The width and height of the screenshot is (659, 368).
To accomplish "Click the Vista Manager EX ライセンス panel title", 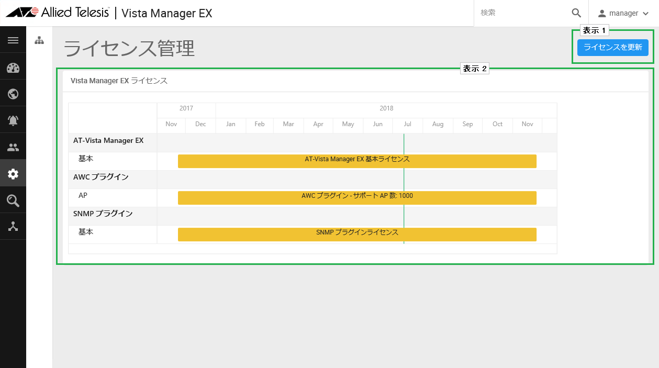I will pyautogui.click(x=119, y=81).
